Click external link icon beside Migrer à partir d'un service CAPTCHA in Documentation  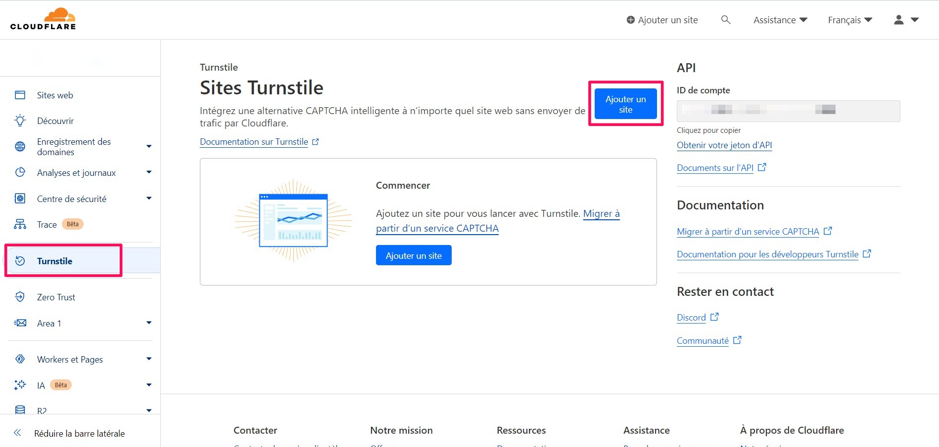click(828, 231)
